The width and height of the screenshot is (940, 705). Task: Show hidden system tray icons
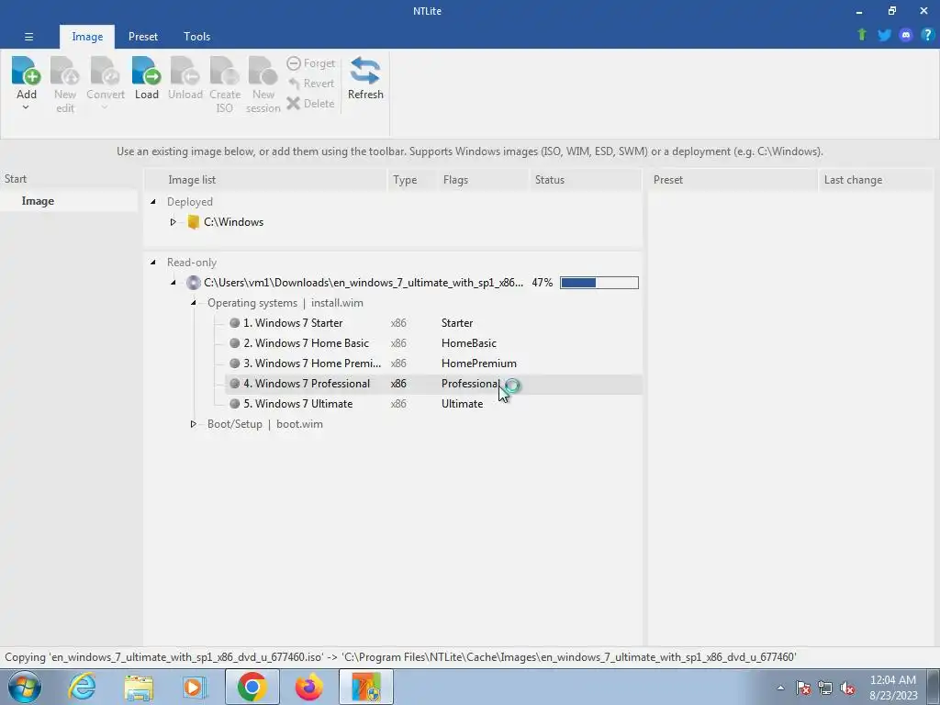780,688
